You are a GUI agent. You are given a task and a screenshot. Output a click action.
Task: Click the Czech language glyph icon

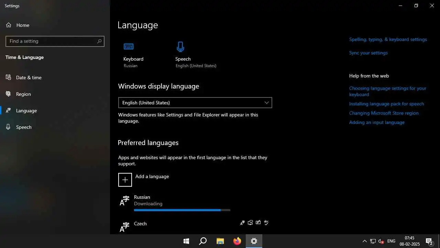pyautogui.click(x=124, y=227)
